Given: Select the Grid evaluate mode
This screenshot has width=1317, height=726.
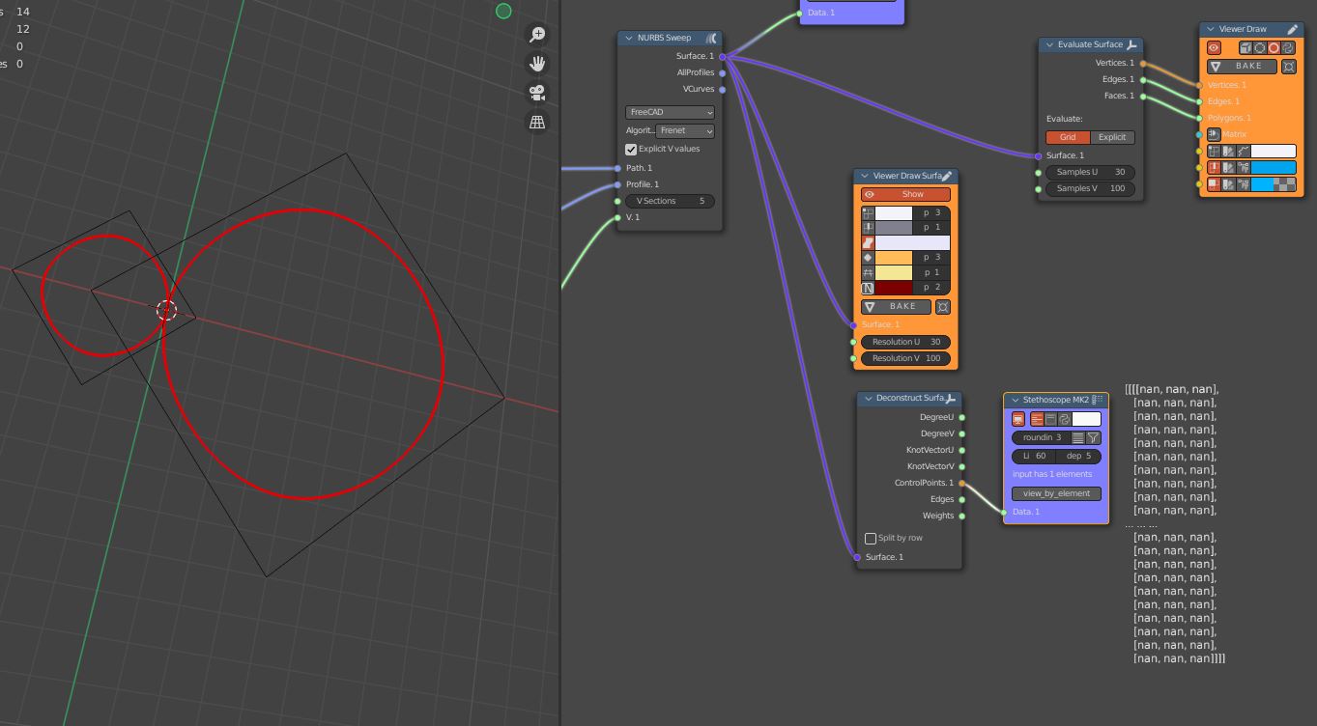Looking at the screenshot, I should (x=1068, y=137).
